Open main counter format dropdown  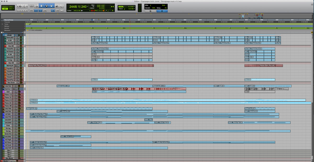pos(87,7)
